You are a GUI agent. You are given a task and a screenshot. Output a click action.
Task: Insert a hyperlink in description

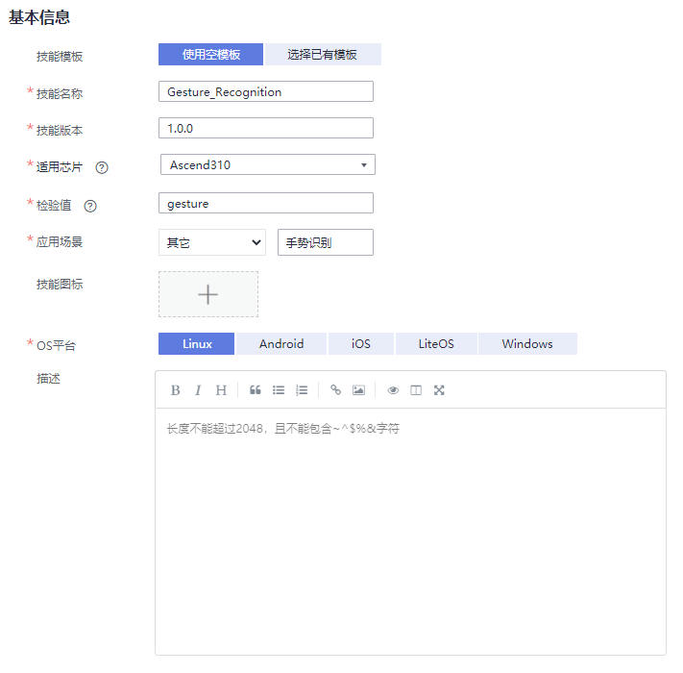coord(335,390)
